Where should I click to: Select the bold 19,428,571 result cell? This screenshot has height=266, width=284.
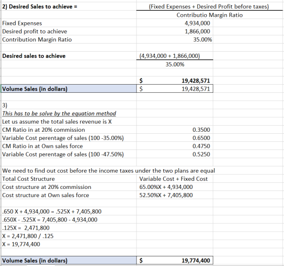[x=175, y=81]
